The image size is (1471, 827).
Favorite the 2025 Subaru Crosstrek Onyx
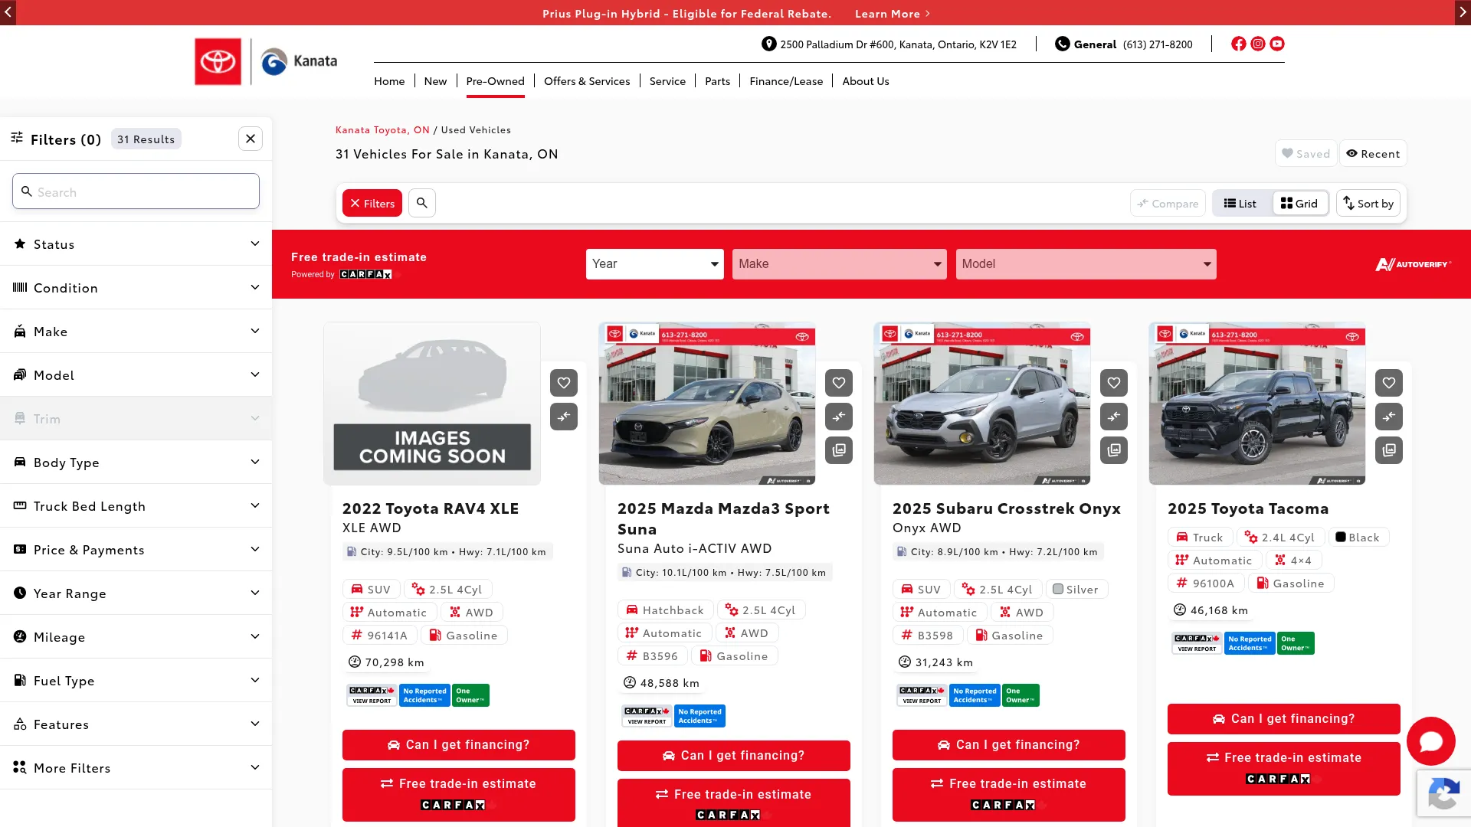(1114, 383)
